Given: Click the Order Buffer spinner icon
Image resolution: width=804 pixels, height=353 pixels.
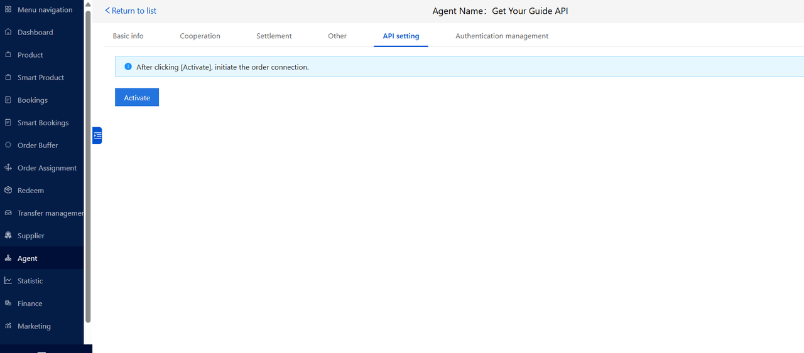Looking at the screenshot, I should click(x=8, y=145).
